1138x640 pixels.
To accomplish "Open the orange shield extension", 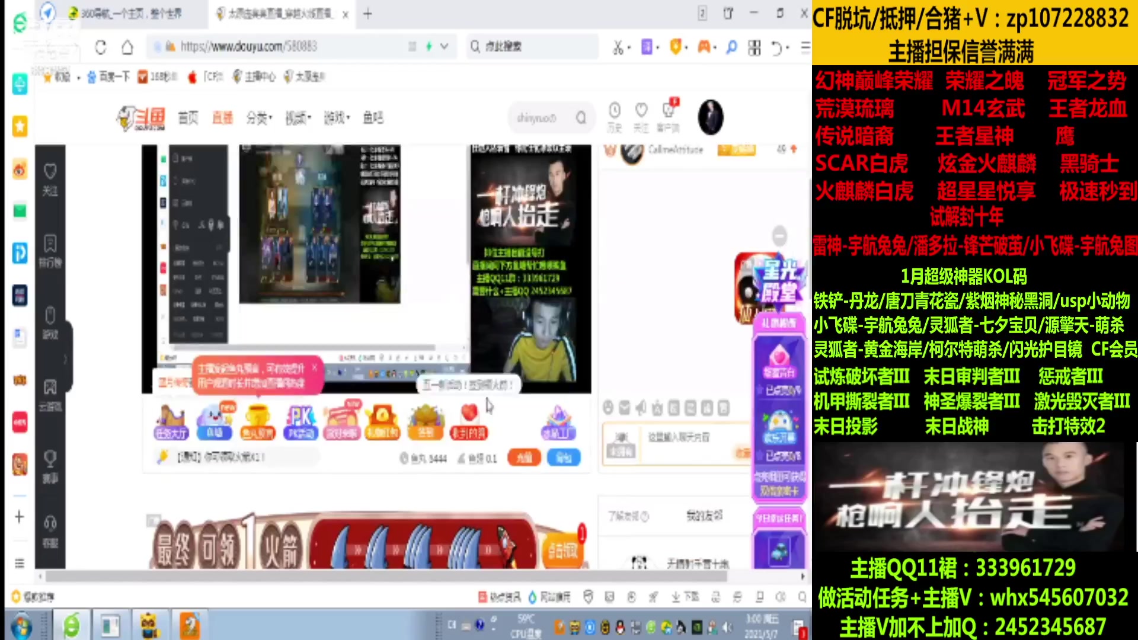I will (x=675, y=46).
